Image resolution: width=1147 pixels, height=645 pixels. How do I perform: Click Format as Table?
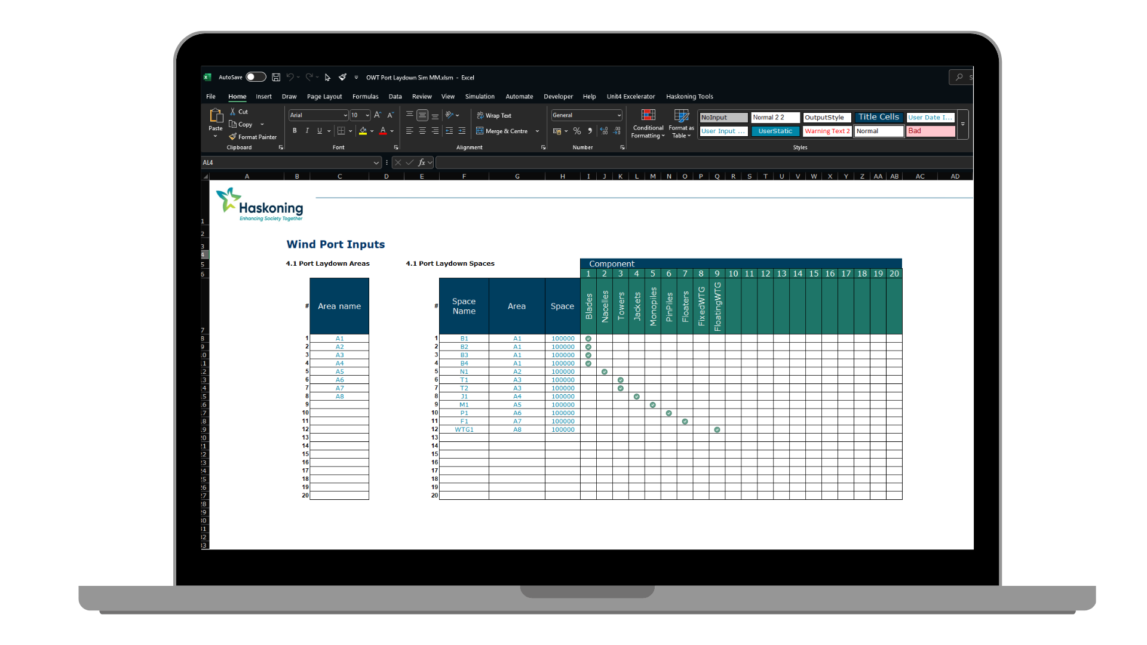(680, 124)
